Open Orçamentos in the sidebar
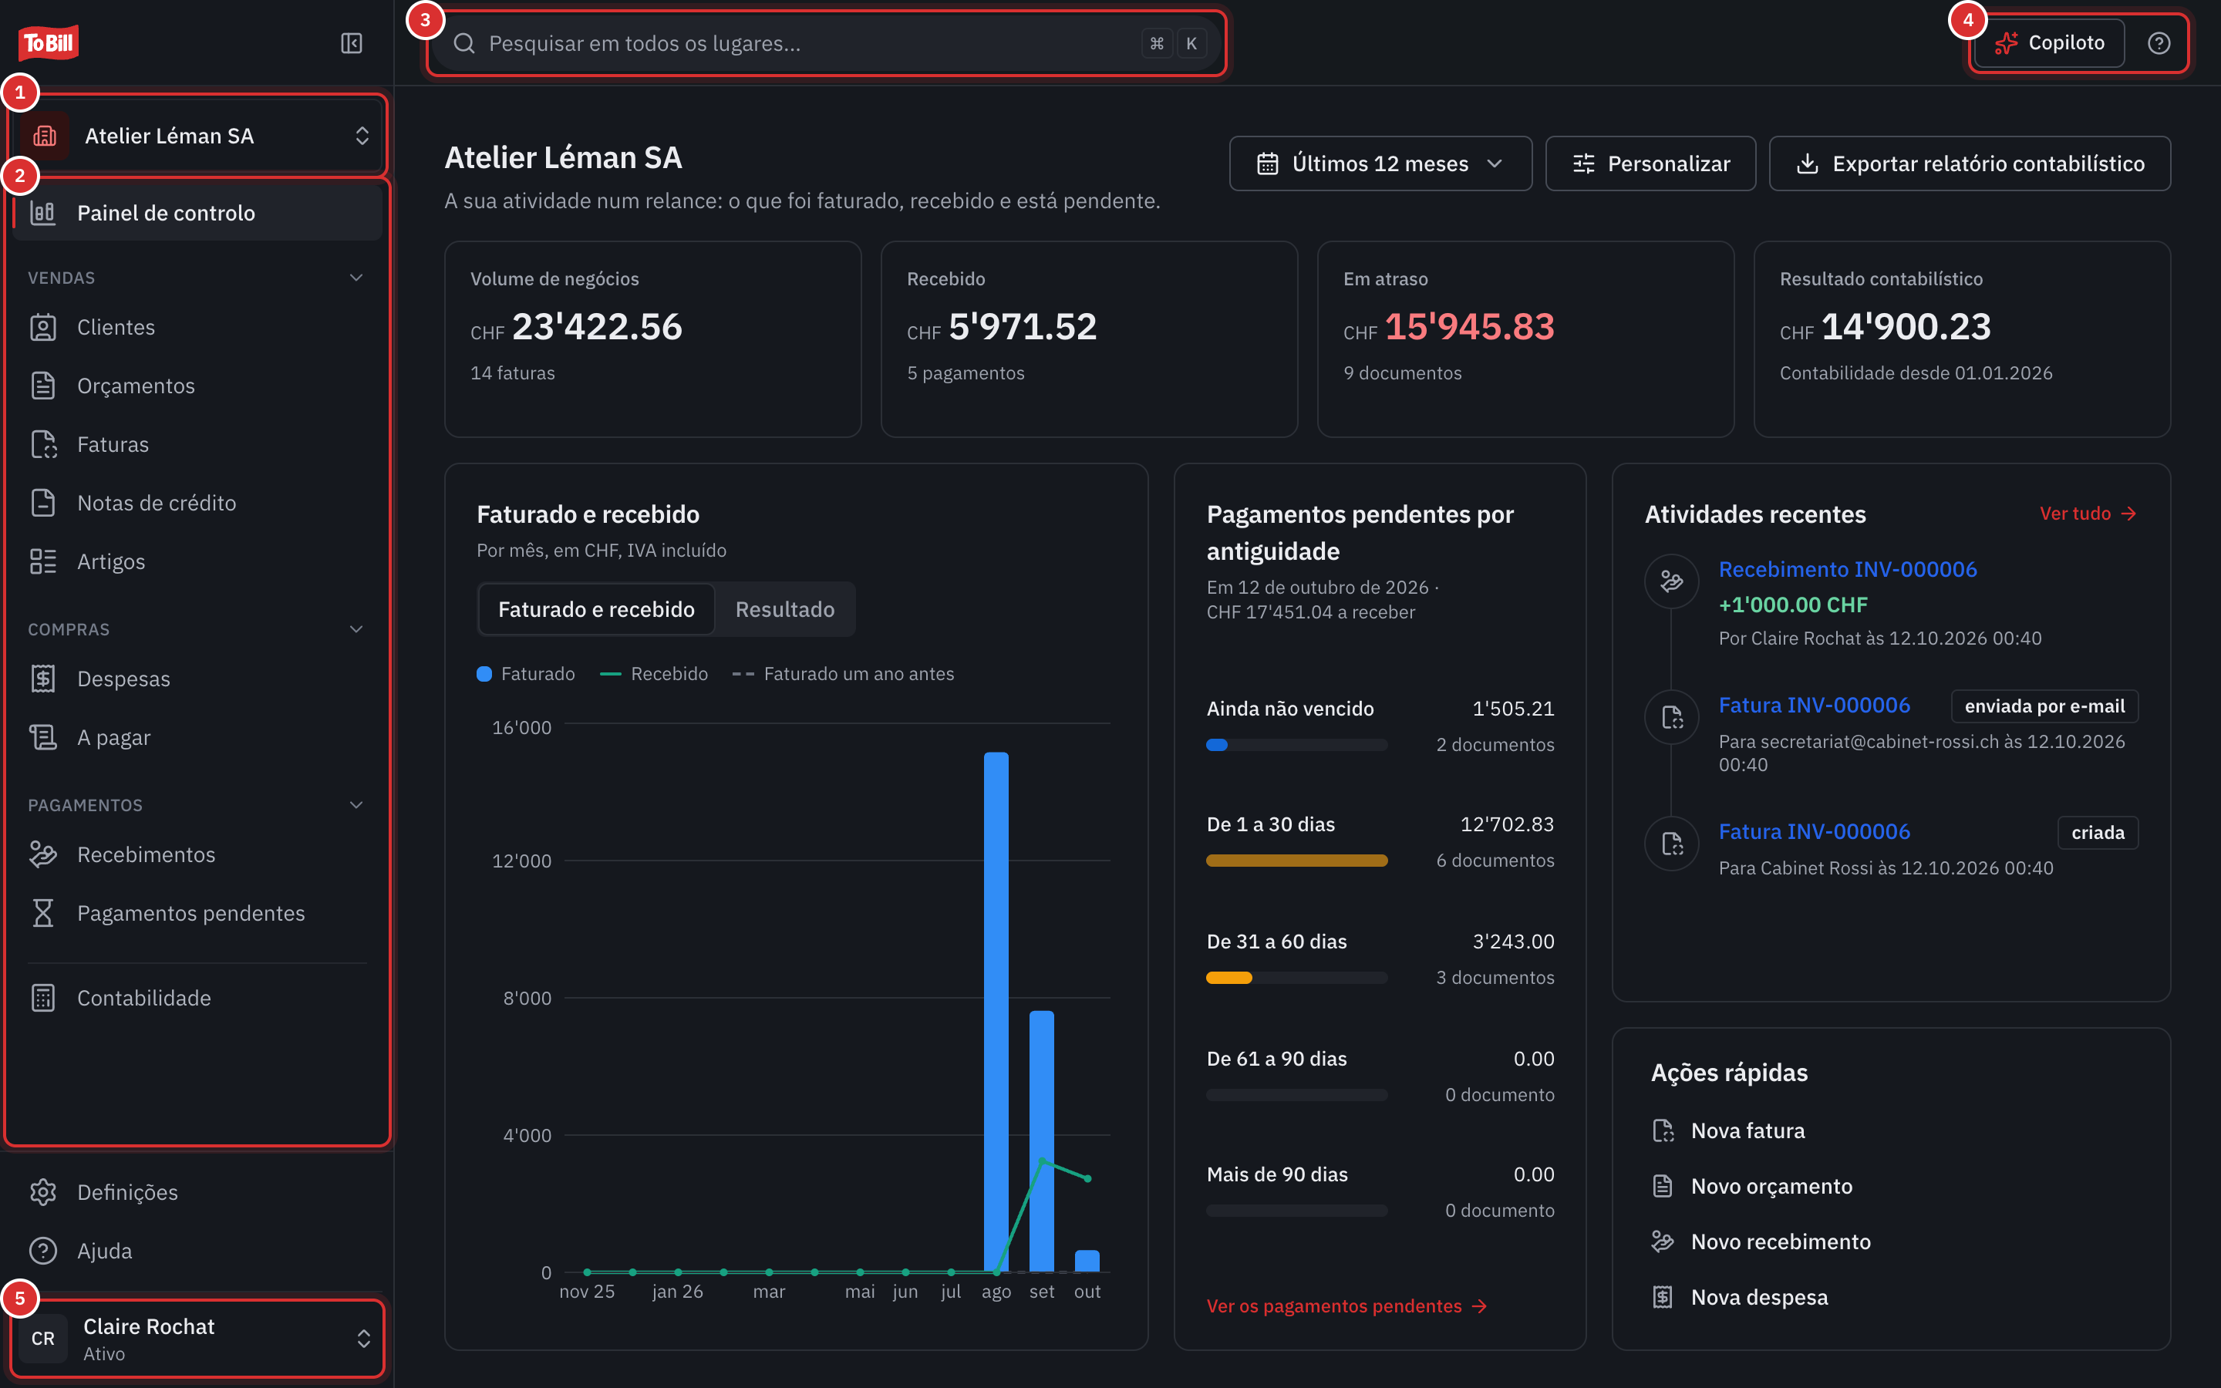The image size is (2221, 1388). [x=197, y=386]
